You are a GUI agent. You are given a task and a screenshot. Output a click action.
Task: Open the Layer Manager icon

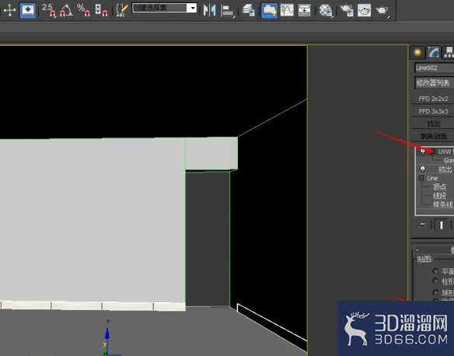(x=249, y=10)
